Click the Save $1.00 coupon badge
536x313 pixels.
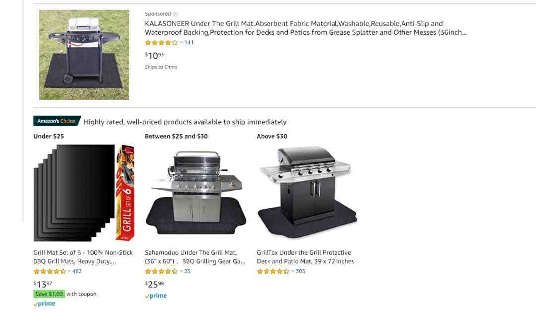pyautogui.click(x=49, y=294)
